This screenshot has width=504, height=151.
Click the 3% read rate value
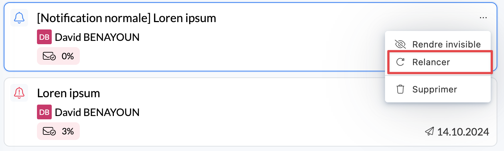pos(68,131)
